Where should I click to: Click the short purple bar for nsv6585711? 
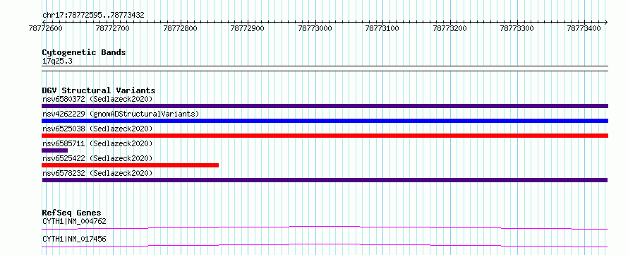(54, 150)
